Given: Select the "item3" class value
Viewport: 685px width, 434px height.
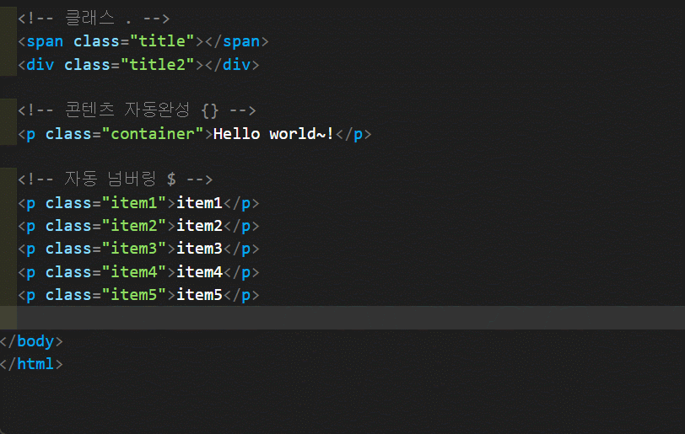Looking at the screenshot, I should click(133, 249).
